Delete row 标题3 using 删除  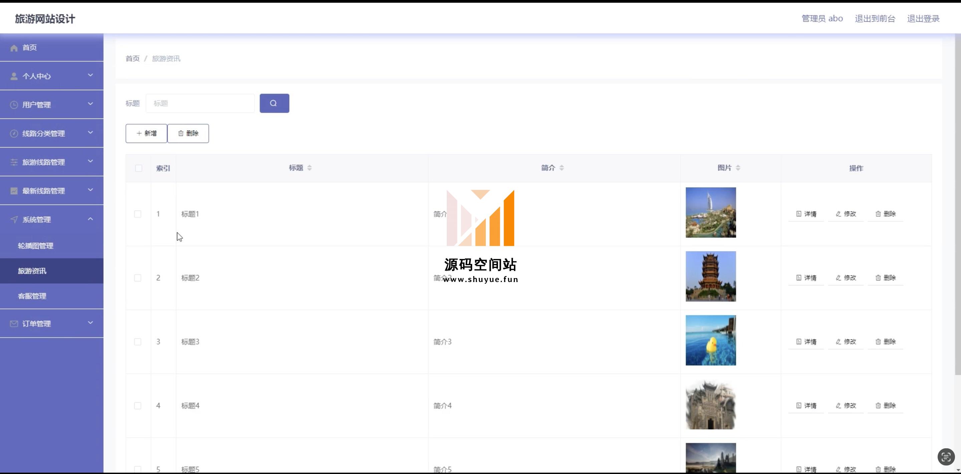pos(885,341)
